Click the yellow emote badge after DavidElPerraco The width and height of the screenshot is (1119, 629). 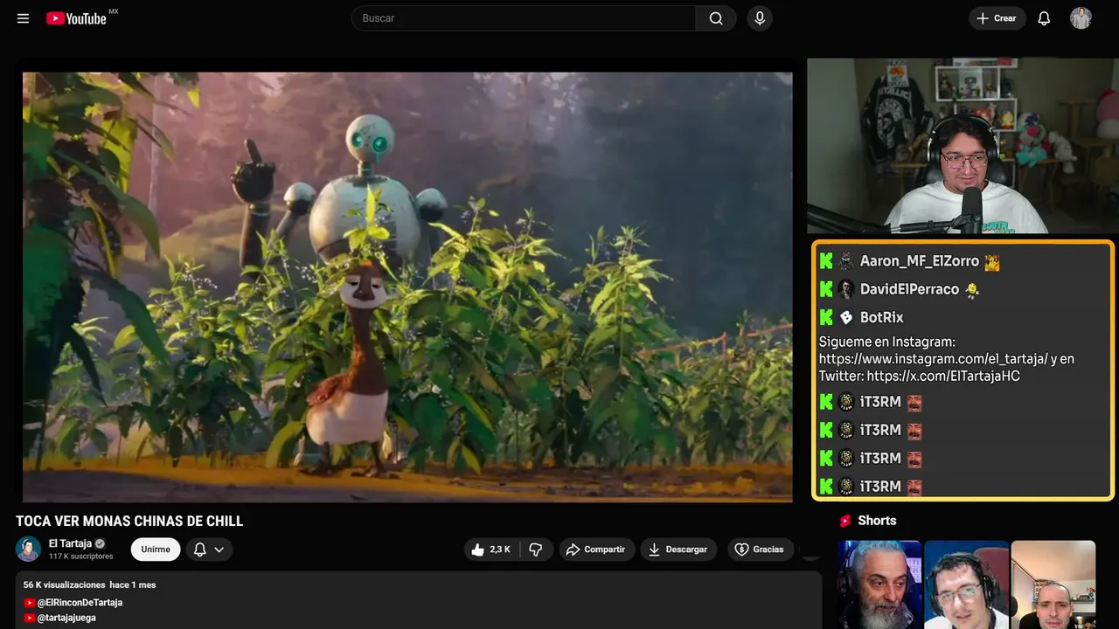pyautogui.click(x=971, y=289)
